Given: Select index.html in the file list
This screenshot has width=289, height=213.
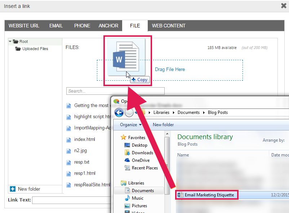Looking at the screenshot, I should click(85, 139).
